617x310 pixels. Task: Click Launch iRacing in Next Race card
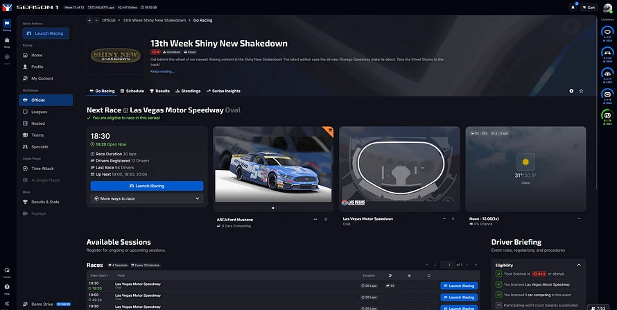click(147, 186)
